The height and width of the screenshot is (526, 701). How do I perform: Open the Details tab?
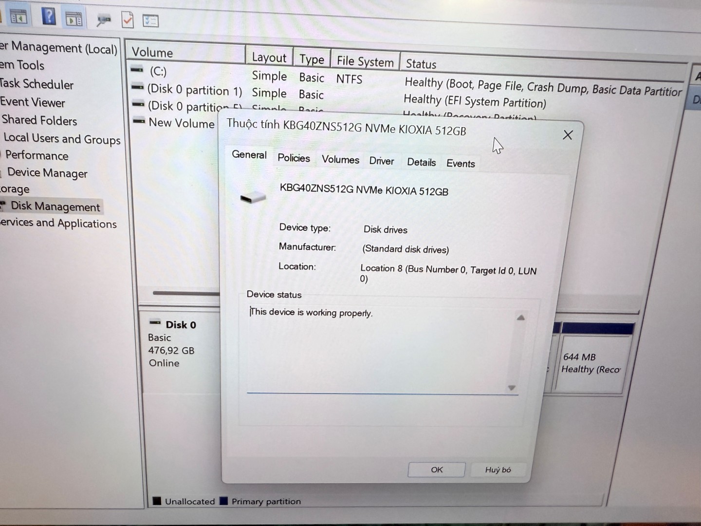coord(421,162)
